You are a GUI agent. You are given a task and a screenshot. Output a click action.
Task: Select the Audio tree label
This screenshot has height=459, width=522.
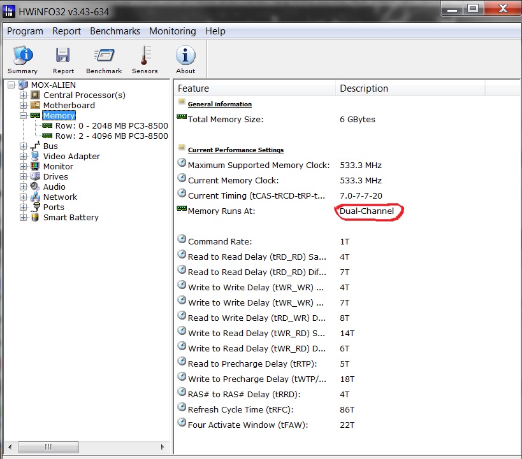[x=54, y=187]
